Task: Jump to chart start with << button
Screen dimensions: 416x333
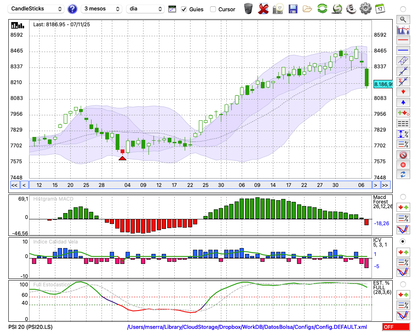Action: [14, 185]
